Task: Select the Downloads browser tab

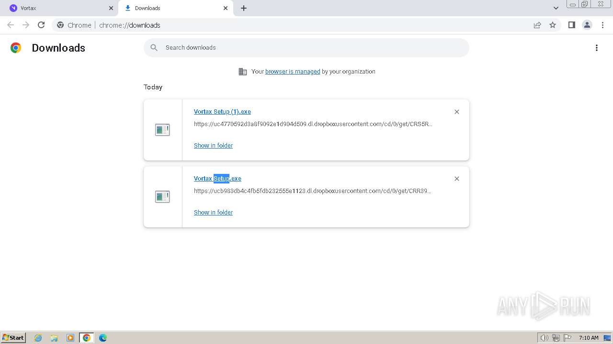Action: coord(175,8)
